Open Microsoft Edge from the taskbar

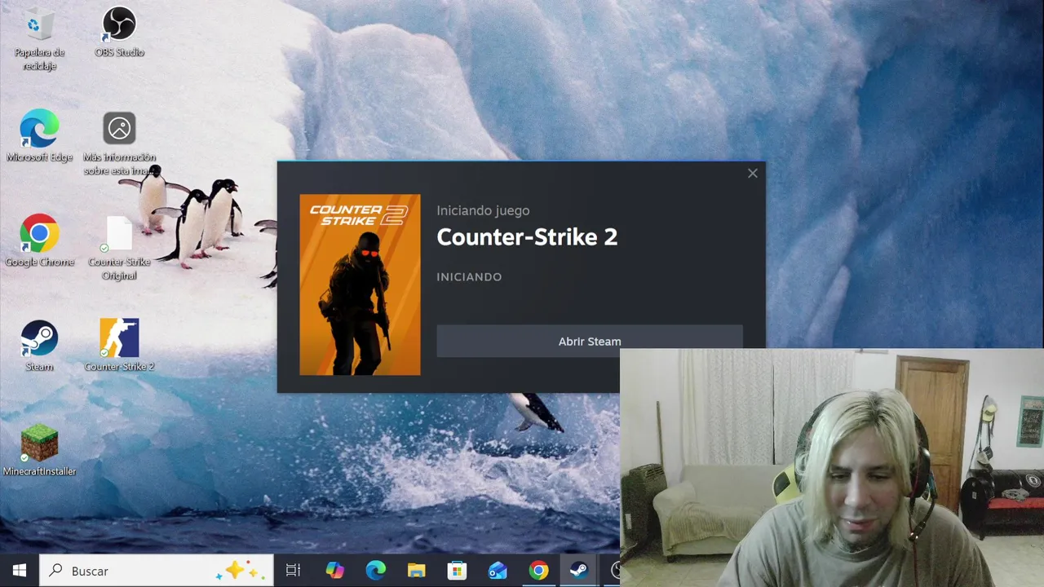(375, 571)
